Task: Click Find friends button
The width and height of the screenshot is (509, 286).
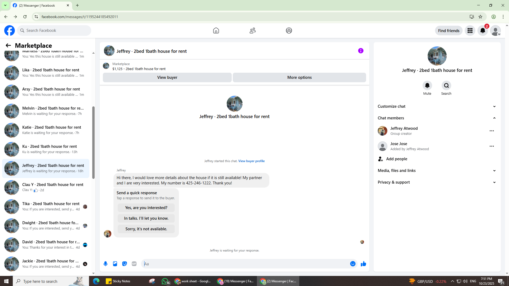Action: pos(449,31)
